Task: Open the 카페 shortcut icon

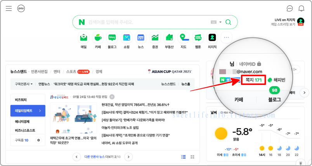Action: (98, 37)
